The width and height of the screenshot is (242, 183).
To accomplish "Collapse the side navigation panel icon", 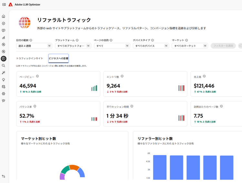I will pos(4,5).
